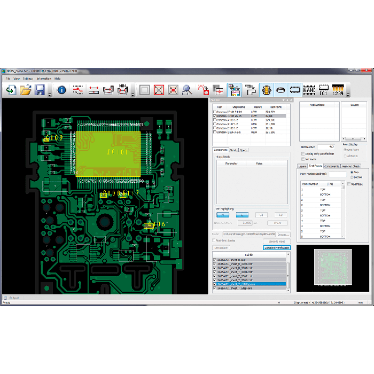Select the MIN distance measurement icon

coord(122,90)
